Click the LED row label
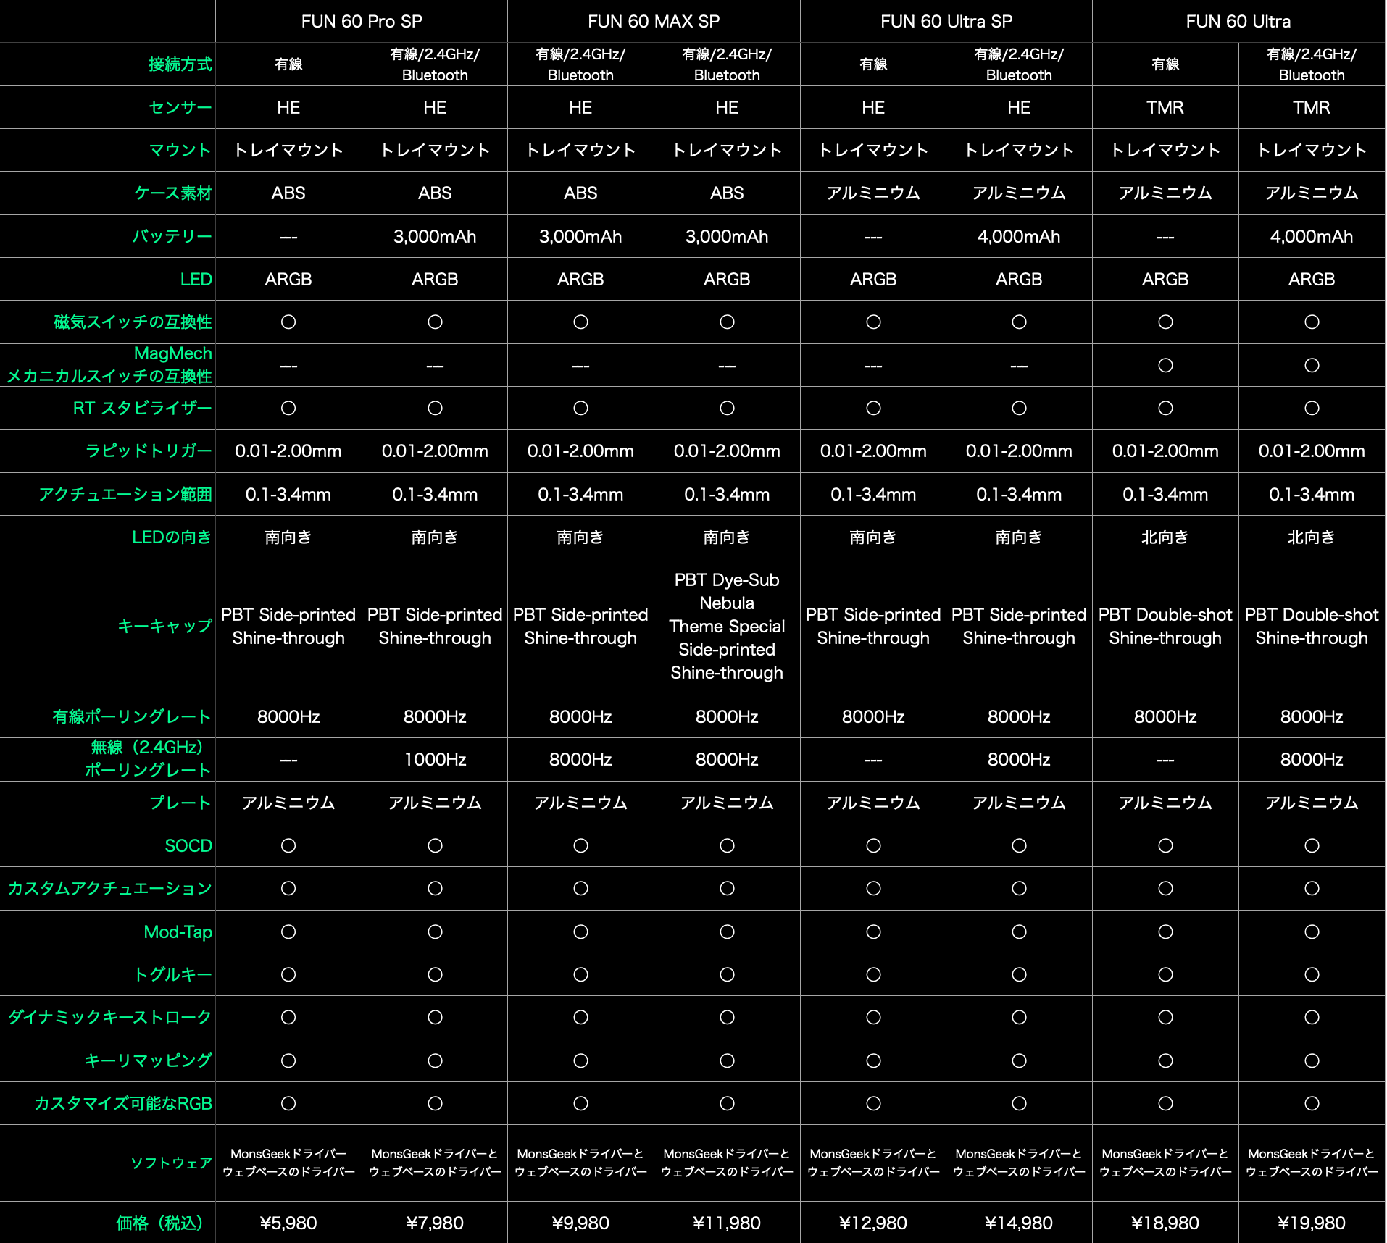1387x1243 pixels. tap(196, 279)
